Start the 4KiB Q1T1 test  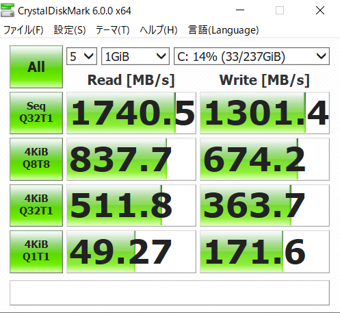pyautogui.click(x=36, y=251)
